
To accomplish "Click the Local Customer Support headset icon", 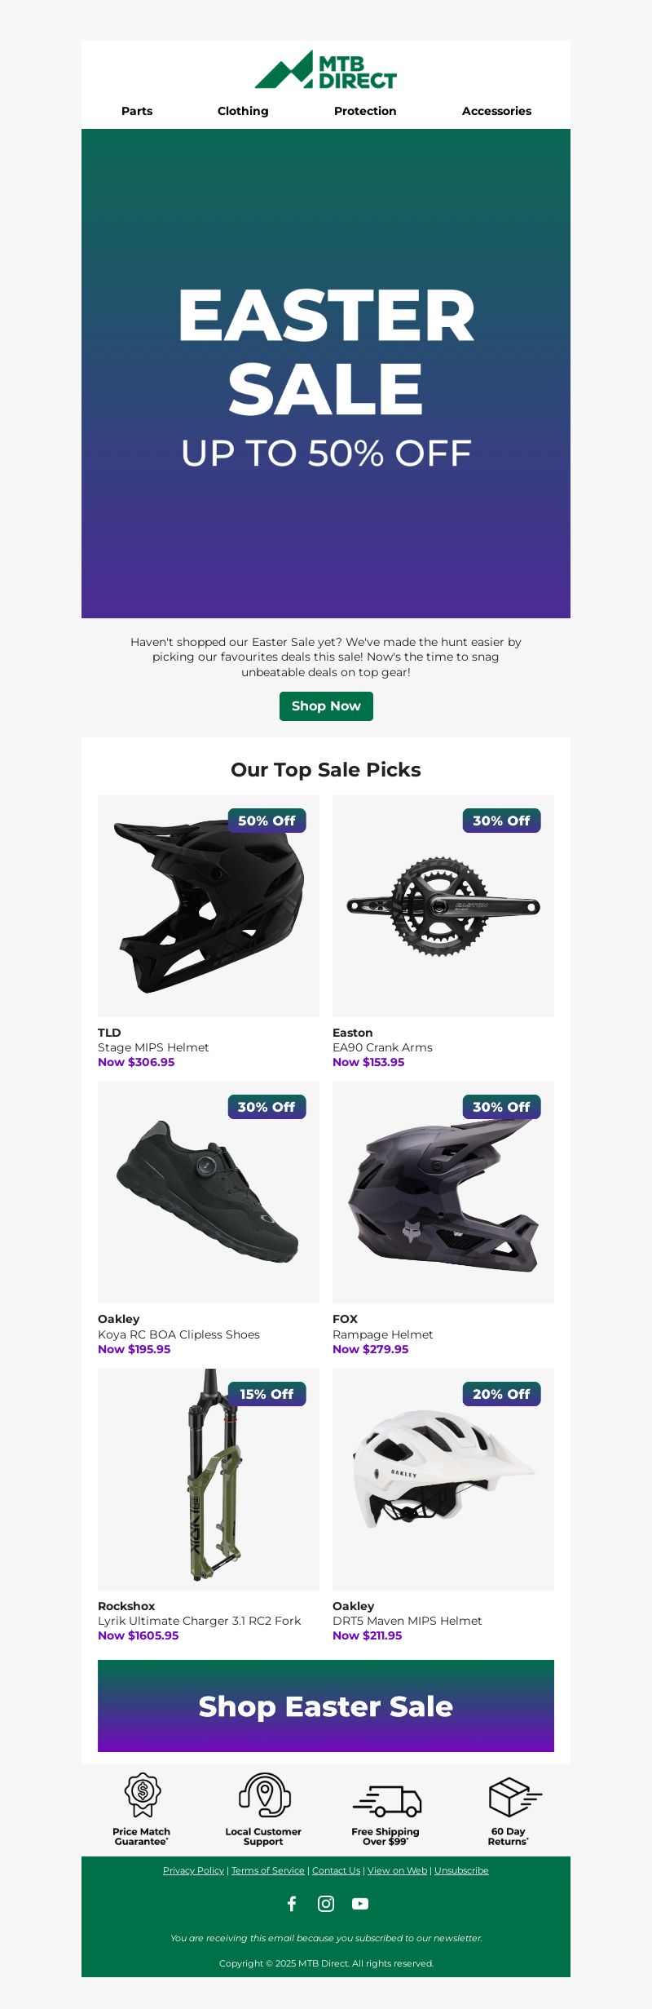I will [264, 1794].
